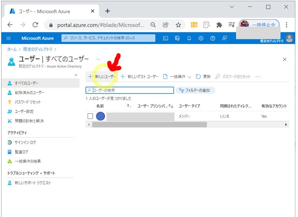The image size is (298, 217).
Task: Open directories and subscriptions filter icon
Action: (x=177, y=38)
